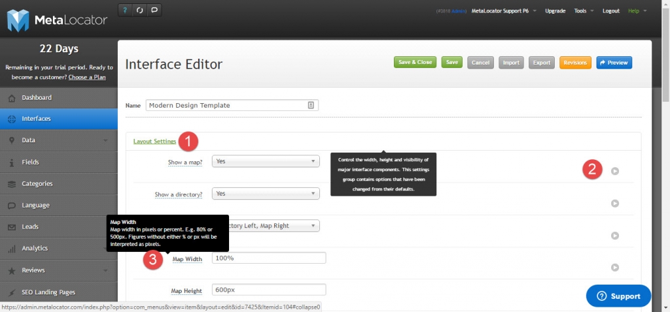Click the MetaLocator logo
This screenshot has width=670, height=312.
click(x=57, y=20)
